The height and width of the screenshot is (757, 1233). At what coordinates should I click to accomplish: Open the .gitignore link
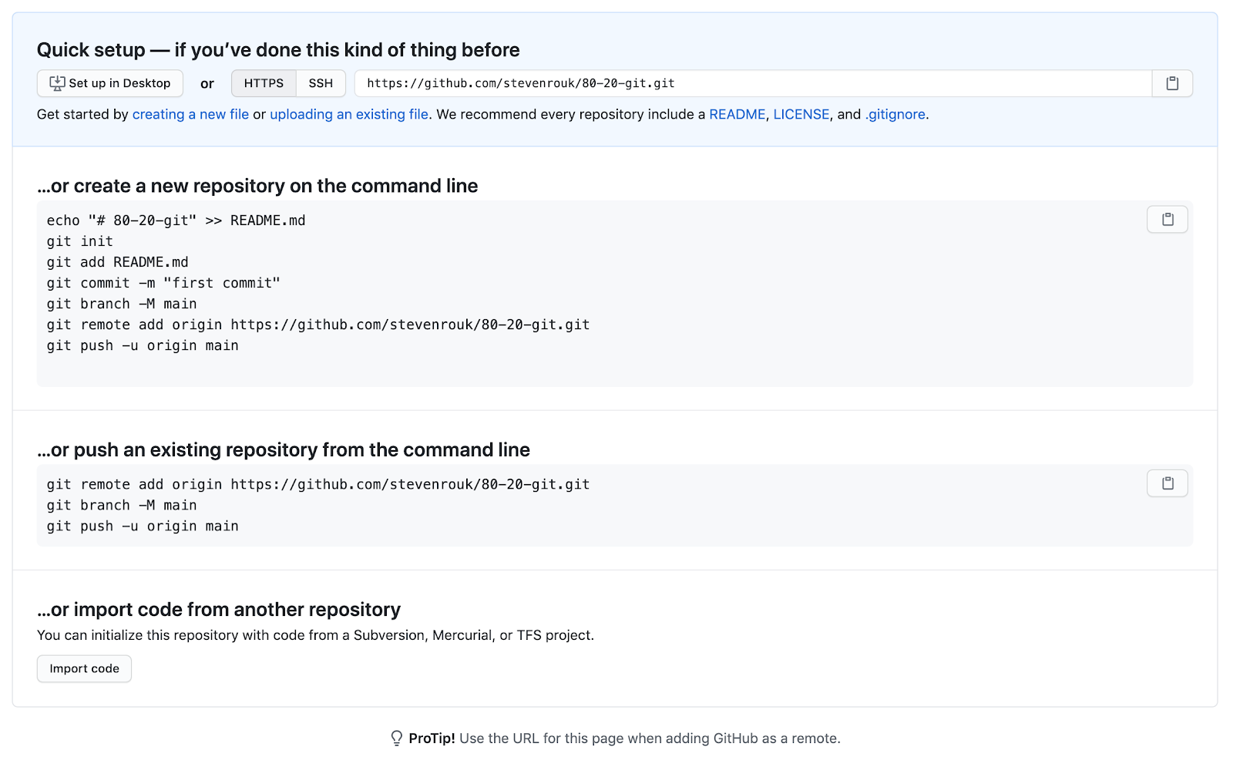pyautogui.click(x=895, y=114)
